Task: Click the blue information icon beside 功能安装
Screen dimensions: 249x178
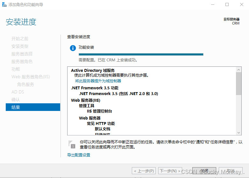Action: tap(73, 48)
